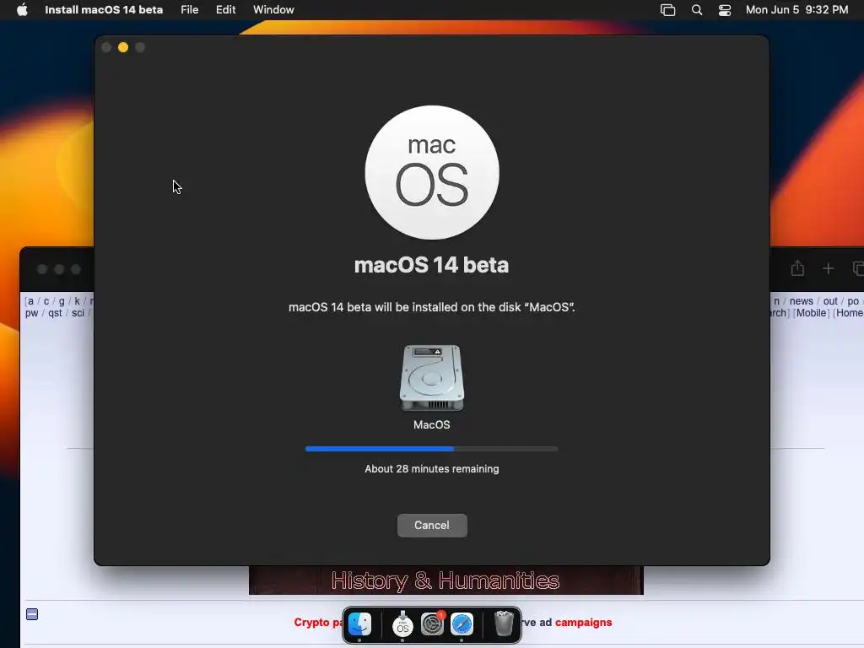Open the File menu
This screenshot has height=648, width=864.
190,9
